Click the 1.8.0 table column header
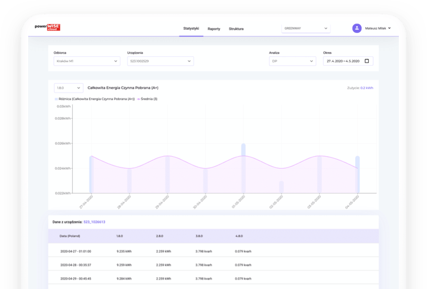Viewport: 427px width, 289px height. (120, 236)
